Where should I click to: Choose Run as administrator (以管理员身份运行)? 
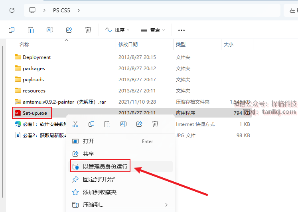(x=120, y=167)
